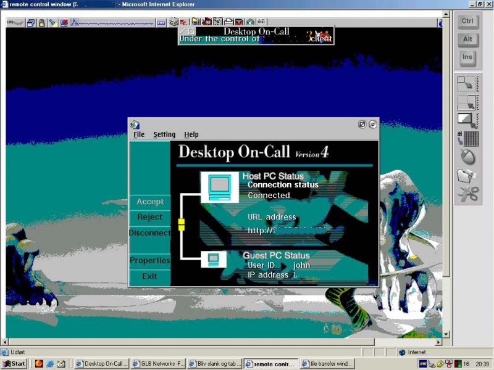Select the flashlight pointer icon in toolbar
Screen dimensions: 494x370
(x=52, y=23)
